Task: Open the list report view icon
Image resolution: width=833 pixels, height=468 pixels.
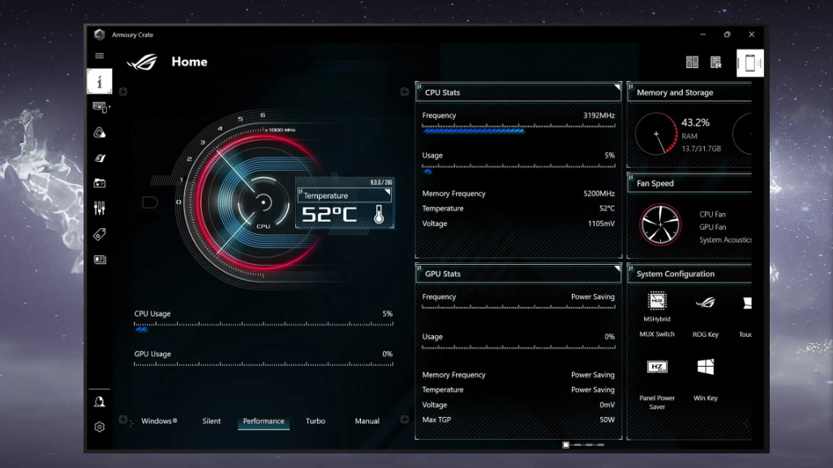Action: click(716, 62)
